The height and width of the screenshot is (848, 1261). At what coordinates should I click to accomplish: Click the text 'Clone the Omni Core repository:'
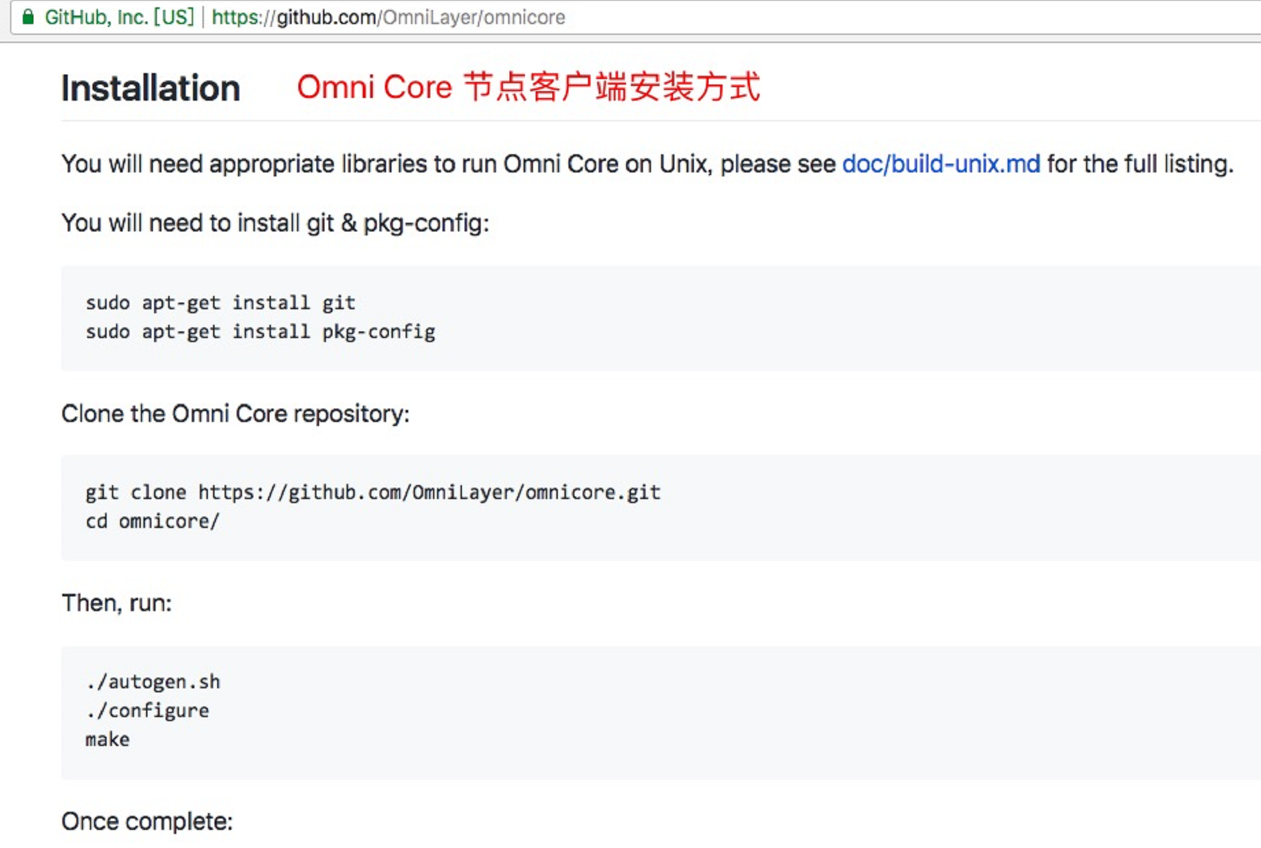(x=235, y=414)
